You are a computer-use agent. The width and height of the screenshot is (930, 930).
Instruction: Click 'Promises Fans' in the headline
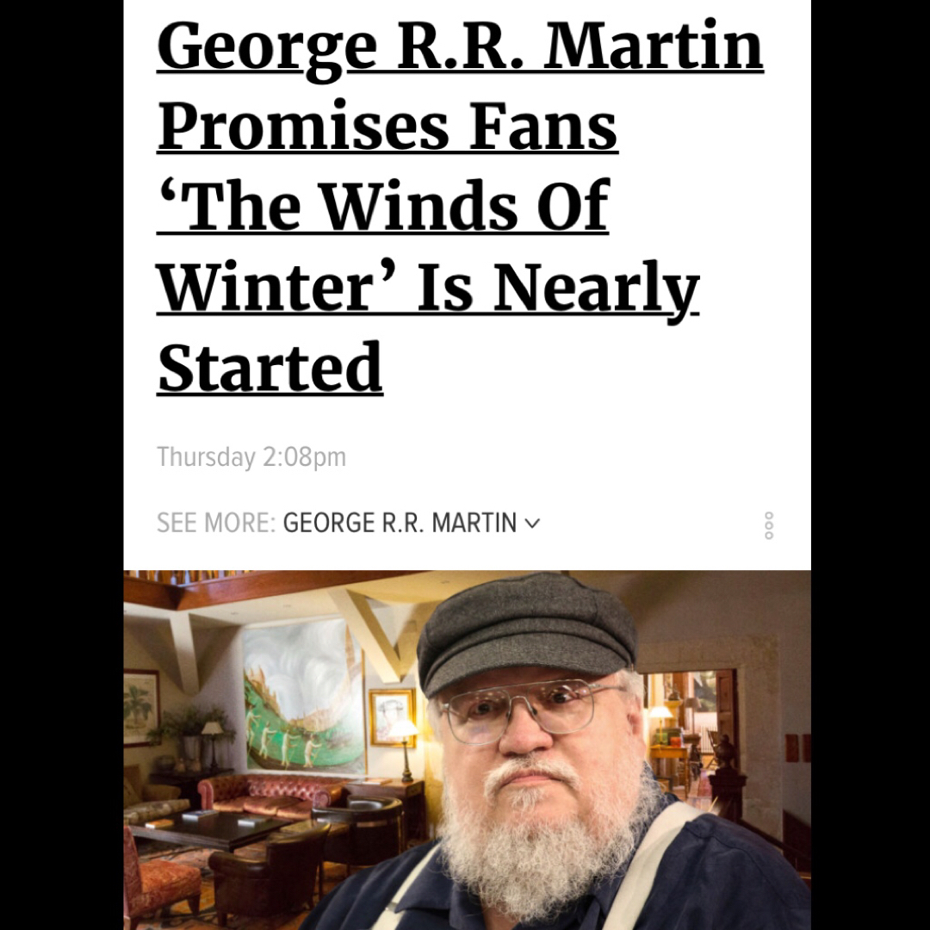(x=387, y=127)
